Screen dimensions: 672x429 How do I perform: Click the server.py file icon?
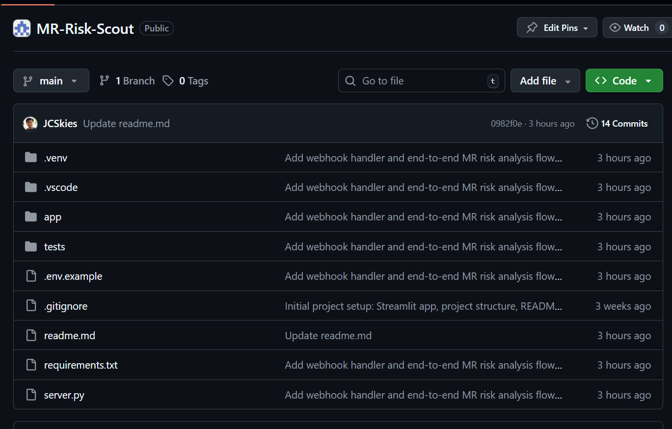(x=31, y=395)
